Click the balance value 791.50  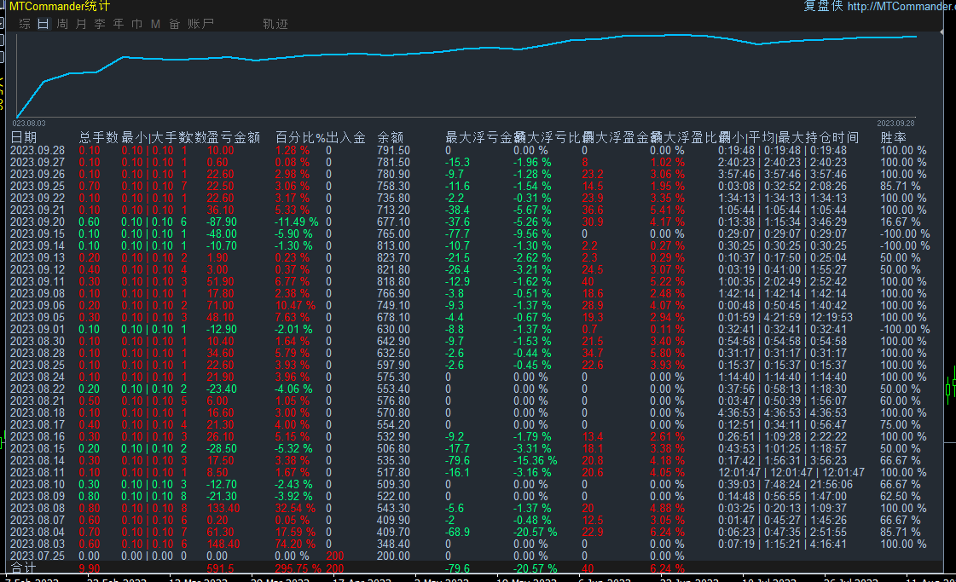tap(393, 151)
